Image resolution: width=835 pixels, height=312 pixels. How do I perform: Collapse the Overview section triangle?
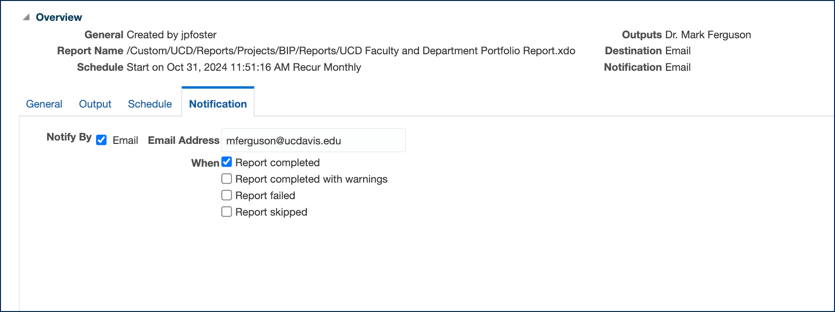26,17
